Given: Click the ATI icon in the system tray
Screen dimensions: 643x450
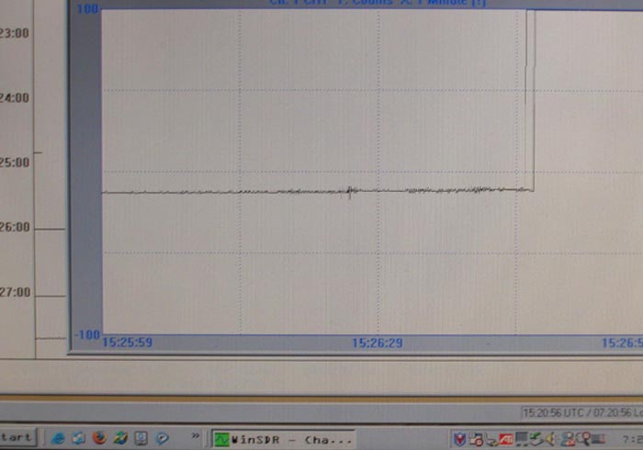Looking at the screenshot, I should coord(506,440).
